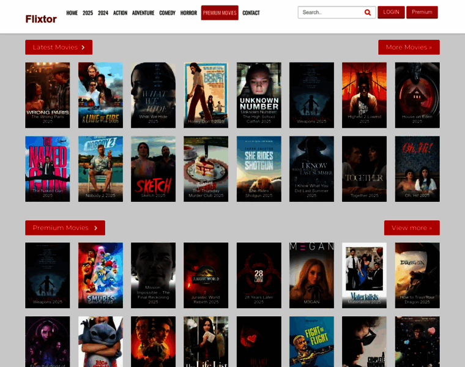Open The Thursday Murder Club 2025 poster
This screenshot has height=367, width=465.
pyautogui.click(x=206, y=169)
